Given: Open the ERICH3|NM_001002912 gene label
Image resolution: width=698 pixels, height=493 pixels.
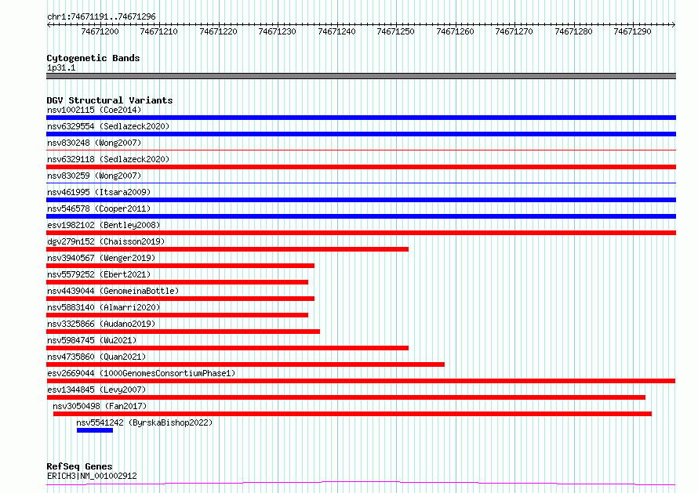Looking at the screenshot, I should tap(92, 476).
